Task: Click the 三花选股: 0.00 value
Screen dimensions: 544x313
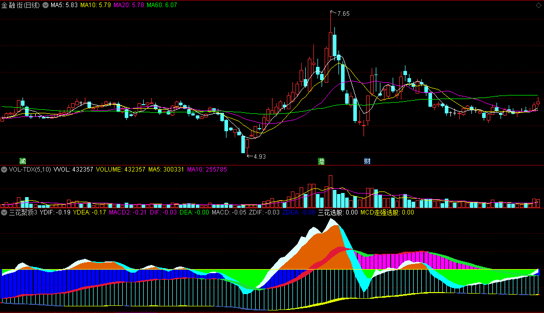Action: pos(338,212)
